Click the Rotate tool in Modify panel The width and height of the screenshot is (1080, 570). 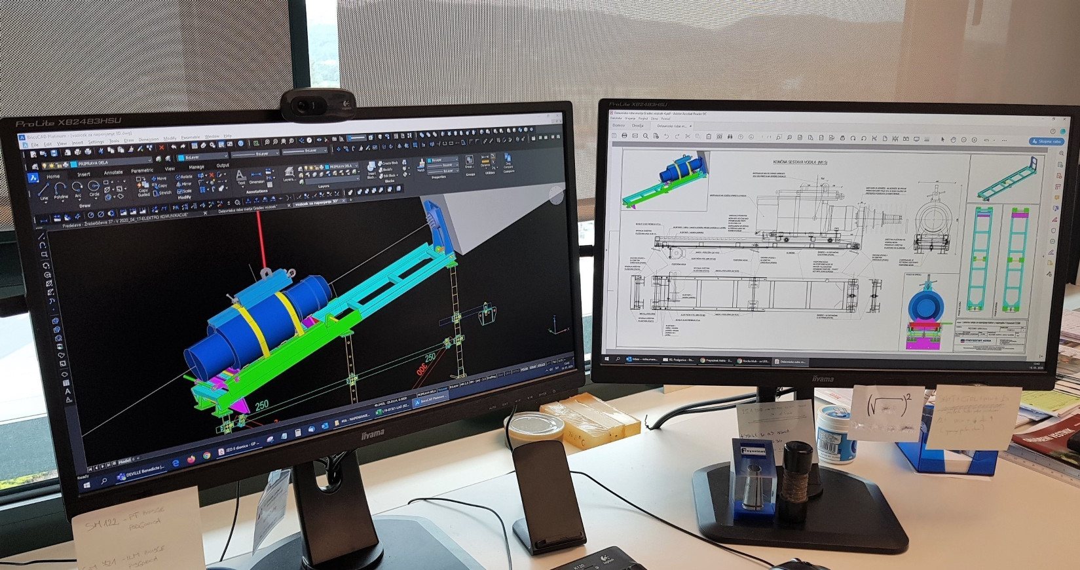(x=184, y=177)
